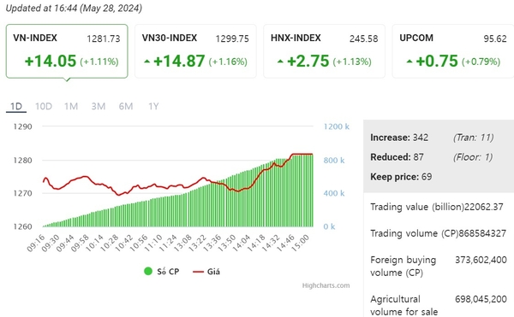The image size is (514, 317).
Task: Switch chart to 6M range
Action: pos(126,106)
